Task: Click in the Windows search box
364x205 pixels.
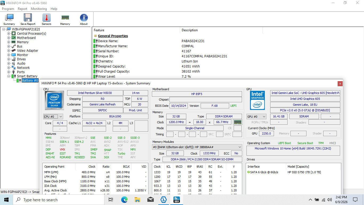Action: (58, 200)
